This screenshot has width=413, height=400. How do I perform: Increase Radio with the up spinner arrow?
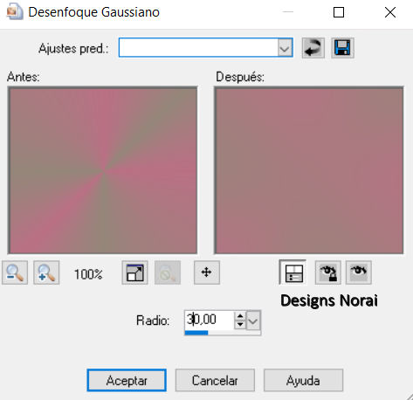pyautogui.click(x=240, y=316)
